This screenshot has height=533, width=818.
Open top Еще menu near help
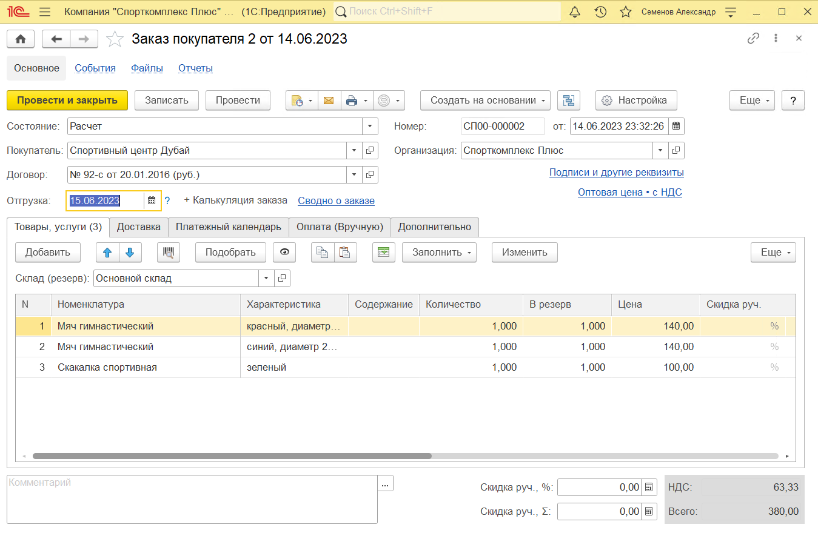753,101
